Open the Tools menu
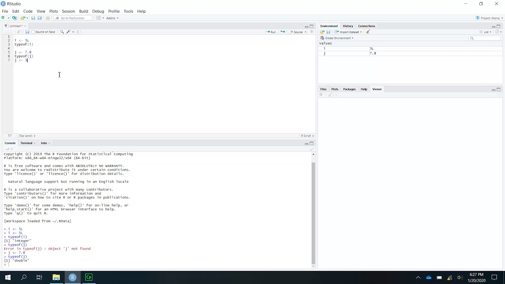Image resolution: width=505 pixels, height=284 pixels. (128, 11)
